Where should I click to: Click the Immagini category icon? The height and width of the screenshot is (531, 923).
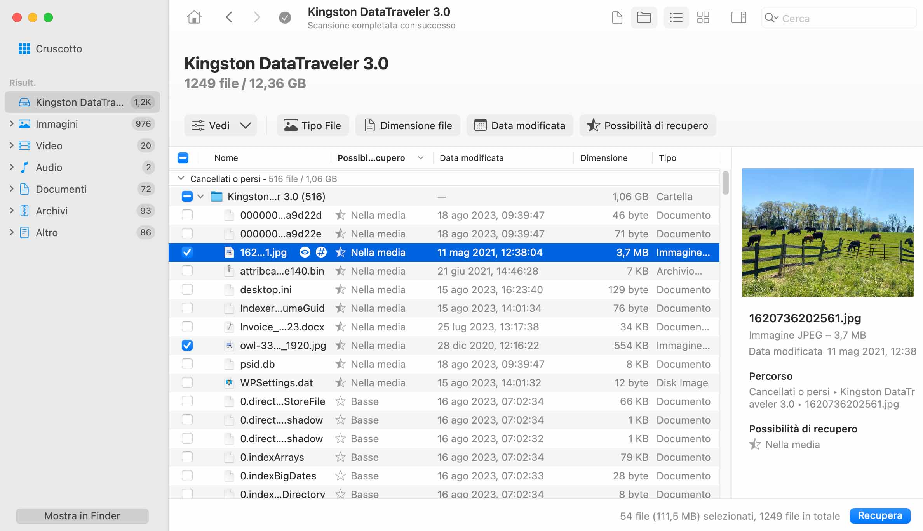click(24, 124)
